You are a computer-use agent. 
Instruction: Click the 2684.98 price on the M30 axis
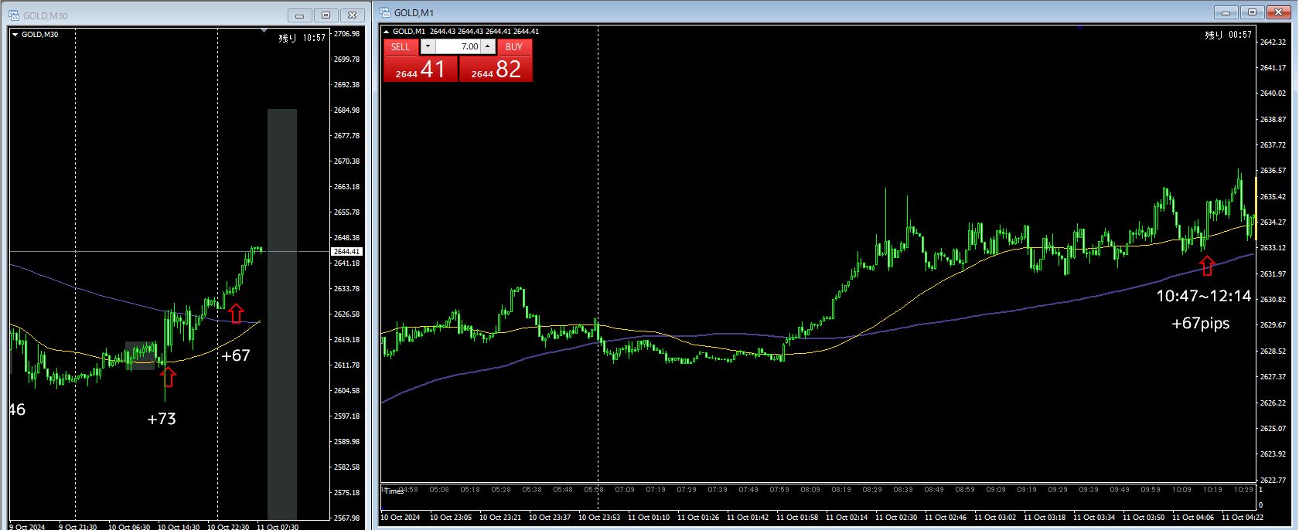pyautogui.click(x=347, y=110)
